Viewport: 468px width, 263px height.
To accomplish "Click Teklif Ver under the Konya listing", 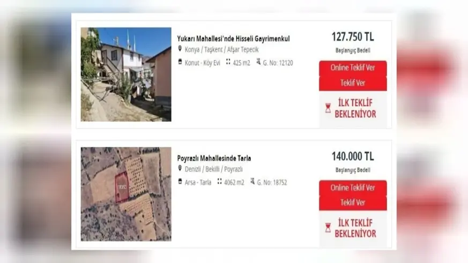I will point(353,83).
